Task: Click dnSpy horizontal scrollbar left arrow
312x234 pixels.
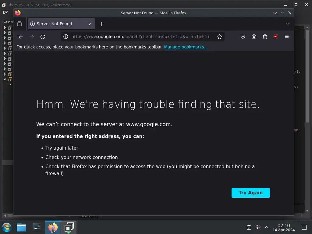Action: [5, 216]
